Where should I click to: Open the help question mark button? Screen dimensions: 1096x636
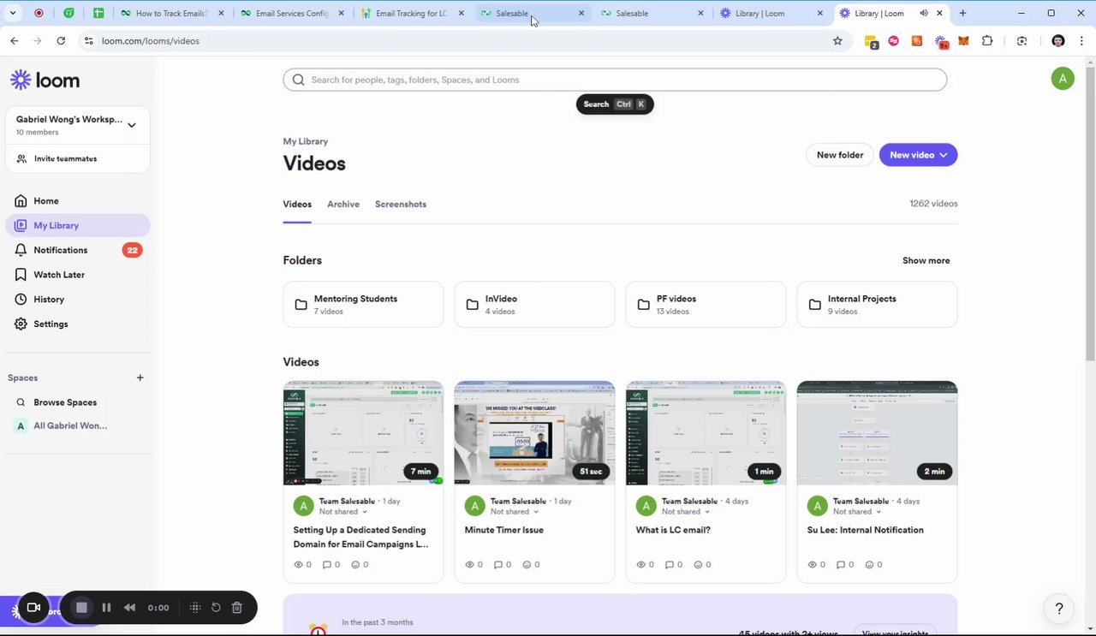1059,609
